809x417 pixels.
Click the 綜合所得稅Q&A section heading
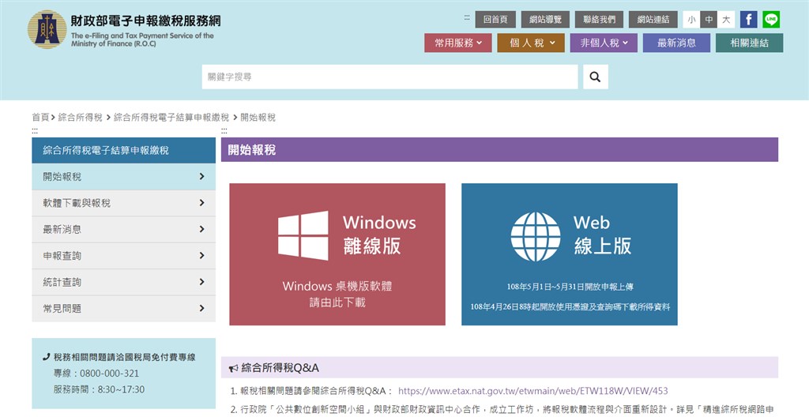click(x=280, y=368)
